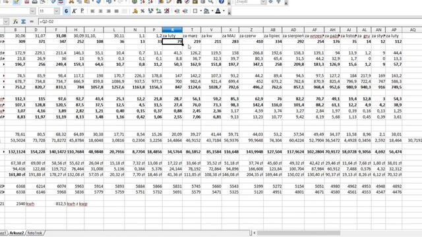Open the font color dropdown arrow

click(x=224, y=11)
